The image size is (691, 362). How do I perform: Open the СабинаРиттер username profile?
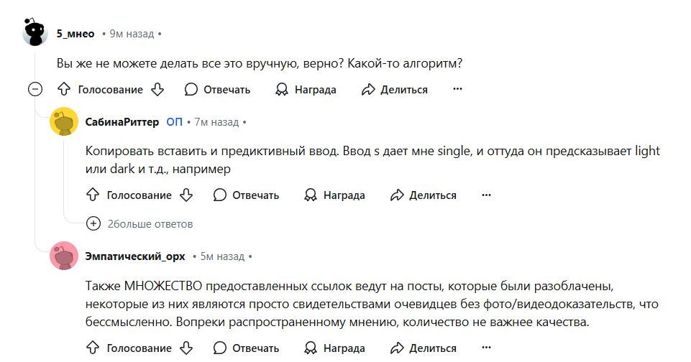(x=122, y=122)
